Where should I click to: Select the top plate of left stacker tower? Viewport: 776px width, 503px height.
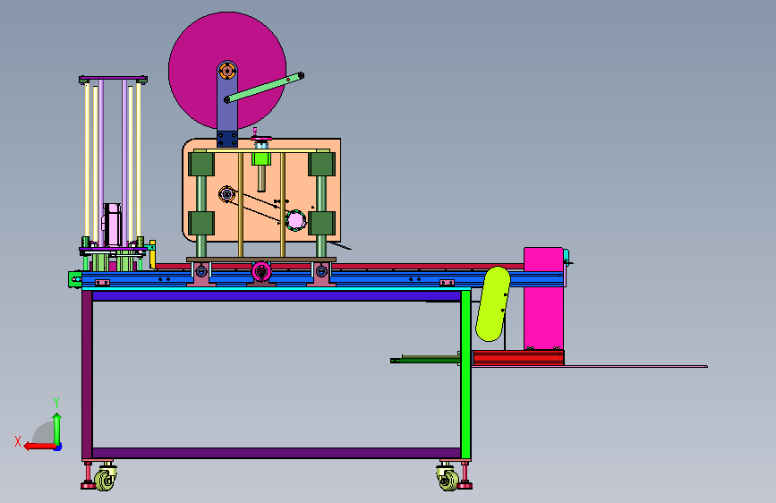click(x=114, y=80)
